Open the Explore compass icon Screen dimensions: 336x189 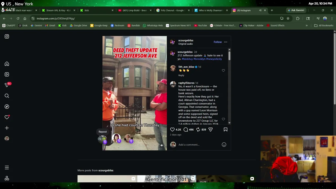(x=7, y=107)
